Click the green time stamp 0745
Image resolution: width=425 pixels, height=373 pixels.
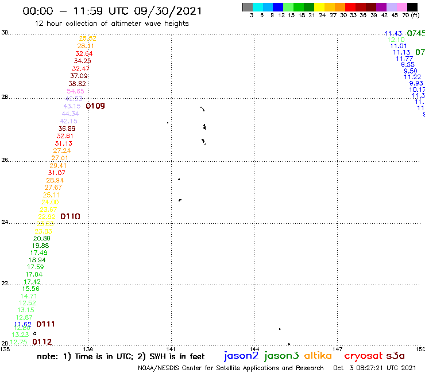[x=416, y=33]
